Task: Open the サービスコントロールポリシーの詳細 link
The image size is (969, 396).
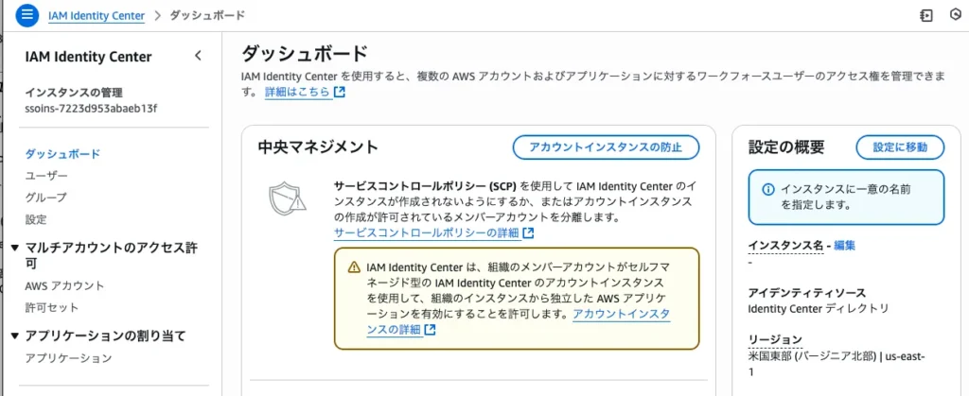Action: pos(427,232)
